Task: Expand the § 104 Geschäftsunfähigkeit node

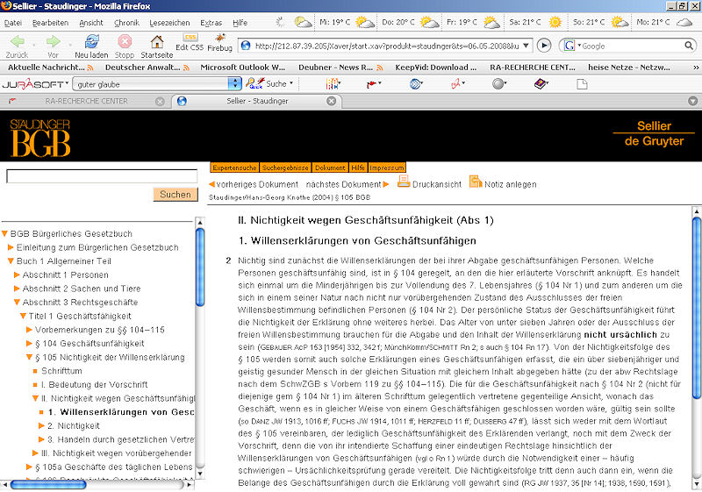Action: tap(31, 344)
